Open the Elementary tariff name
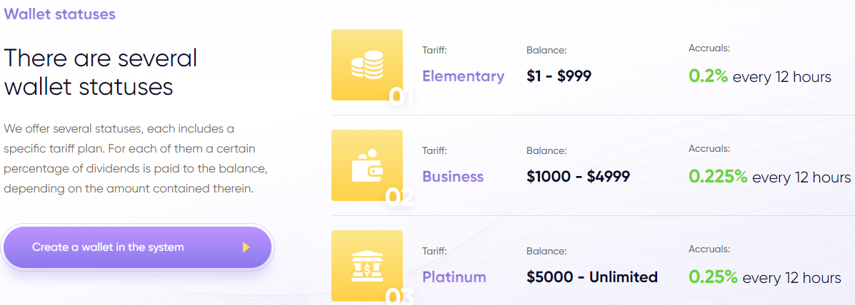855x305 pixels. [463, 76]
